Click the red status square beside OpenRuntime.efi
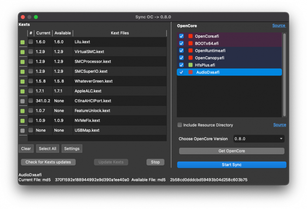This screenshot has height=209, width=307. point(190,51)
